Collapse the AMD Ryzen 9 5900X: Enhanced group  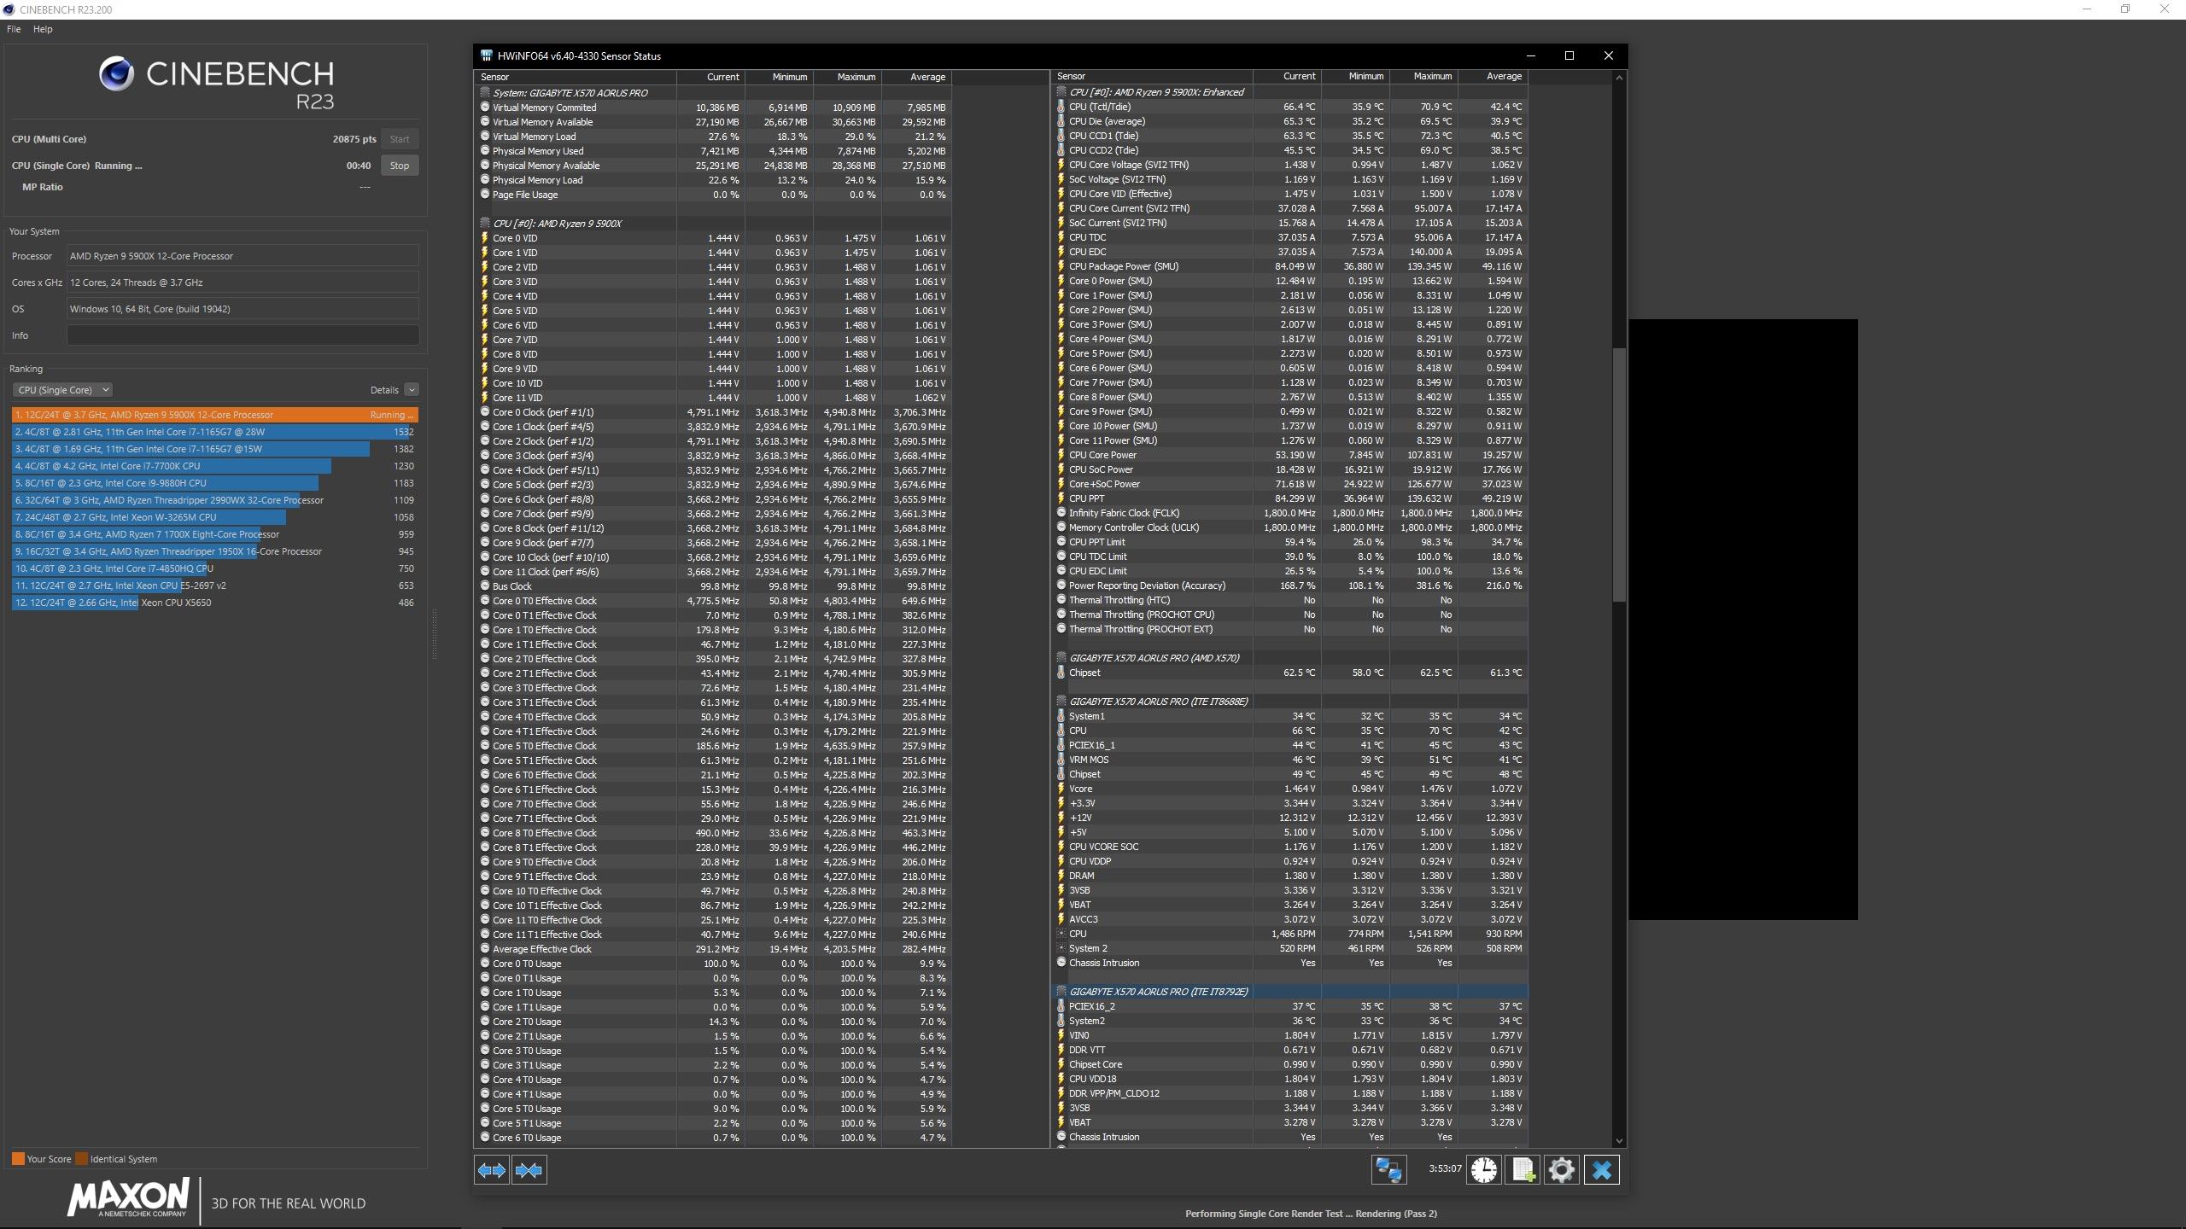pyautogui.click(x=1061, y=92)
